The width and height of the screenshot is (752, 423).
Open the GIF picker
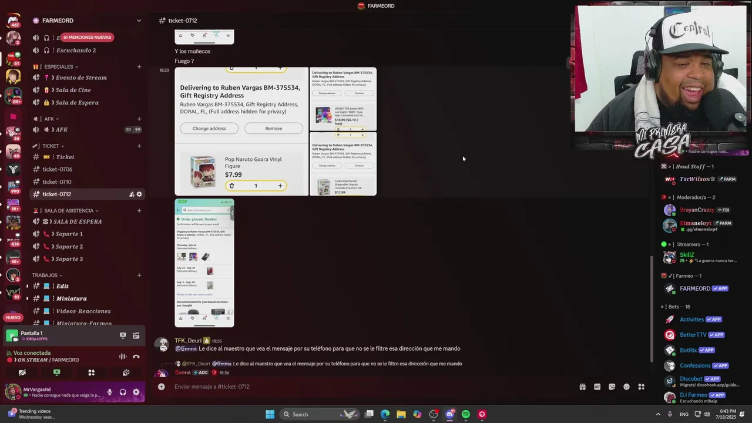point(597,387)
